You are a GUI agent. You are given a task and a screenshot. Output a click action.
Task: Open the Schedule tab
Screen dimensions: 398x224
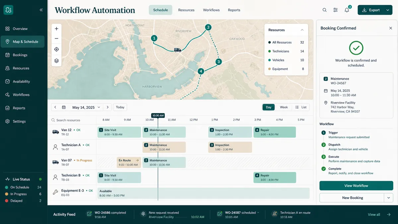pyautogui.click(x=161, y=10)
